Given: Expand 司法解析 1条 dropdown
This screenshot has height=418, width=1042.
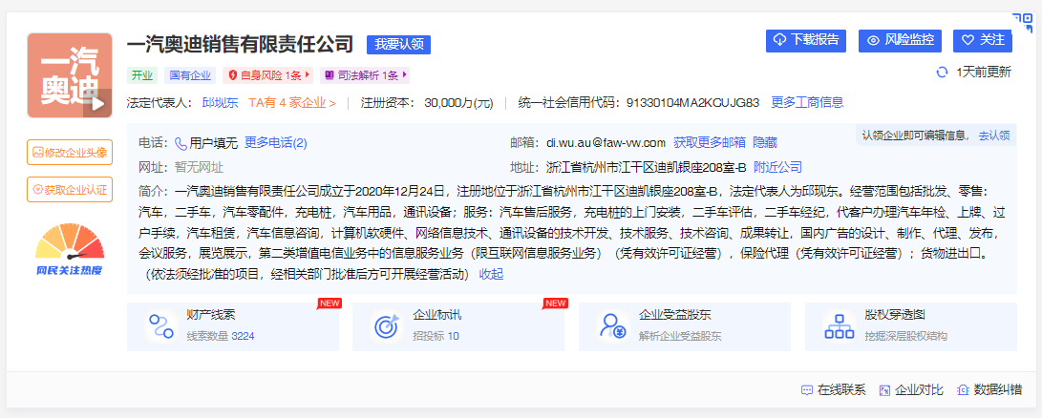Looking at the screenshot, I should pyautogui.click(x=365, y=75).
